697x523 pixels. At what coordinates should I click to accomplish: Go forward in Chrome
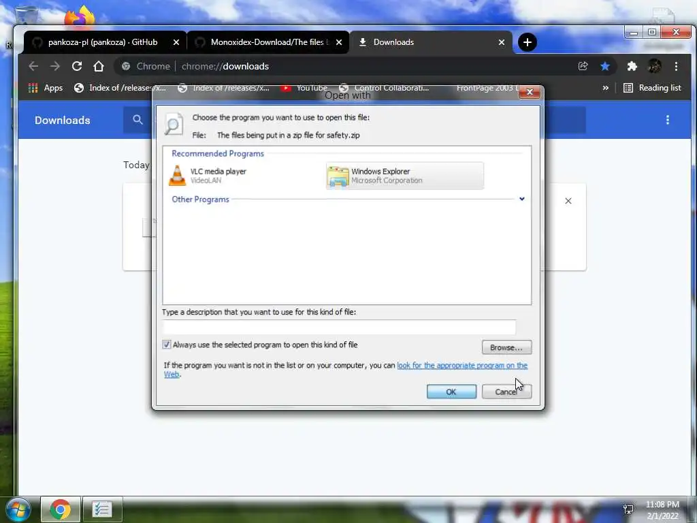(55, 66)
